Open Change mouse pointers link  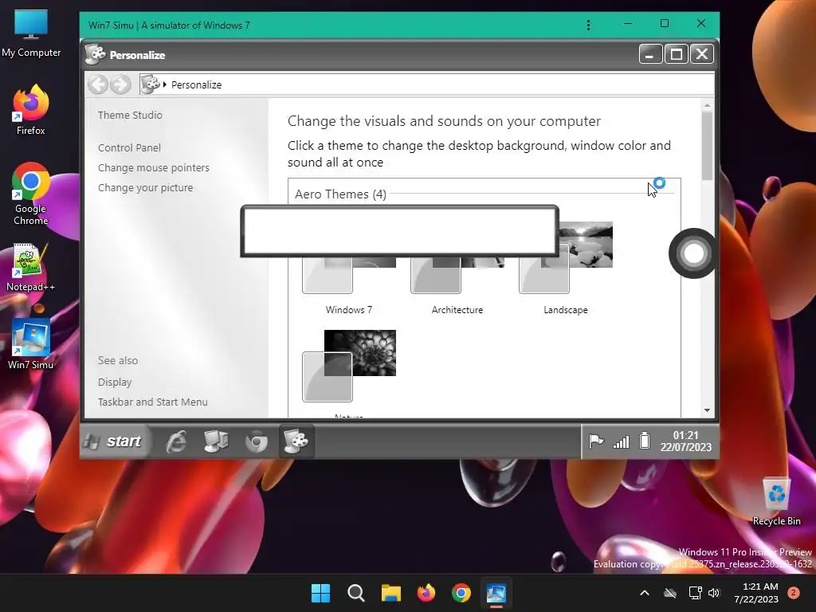[154, 167]
